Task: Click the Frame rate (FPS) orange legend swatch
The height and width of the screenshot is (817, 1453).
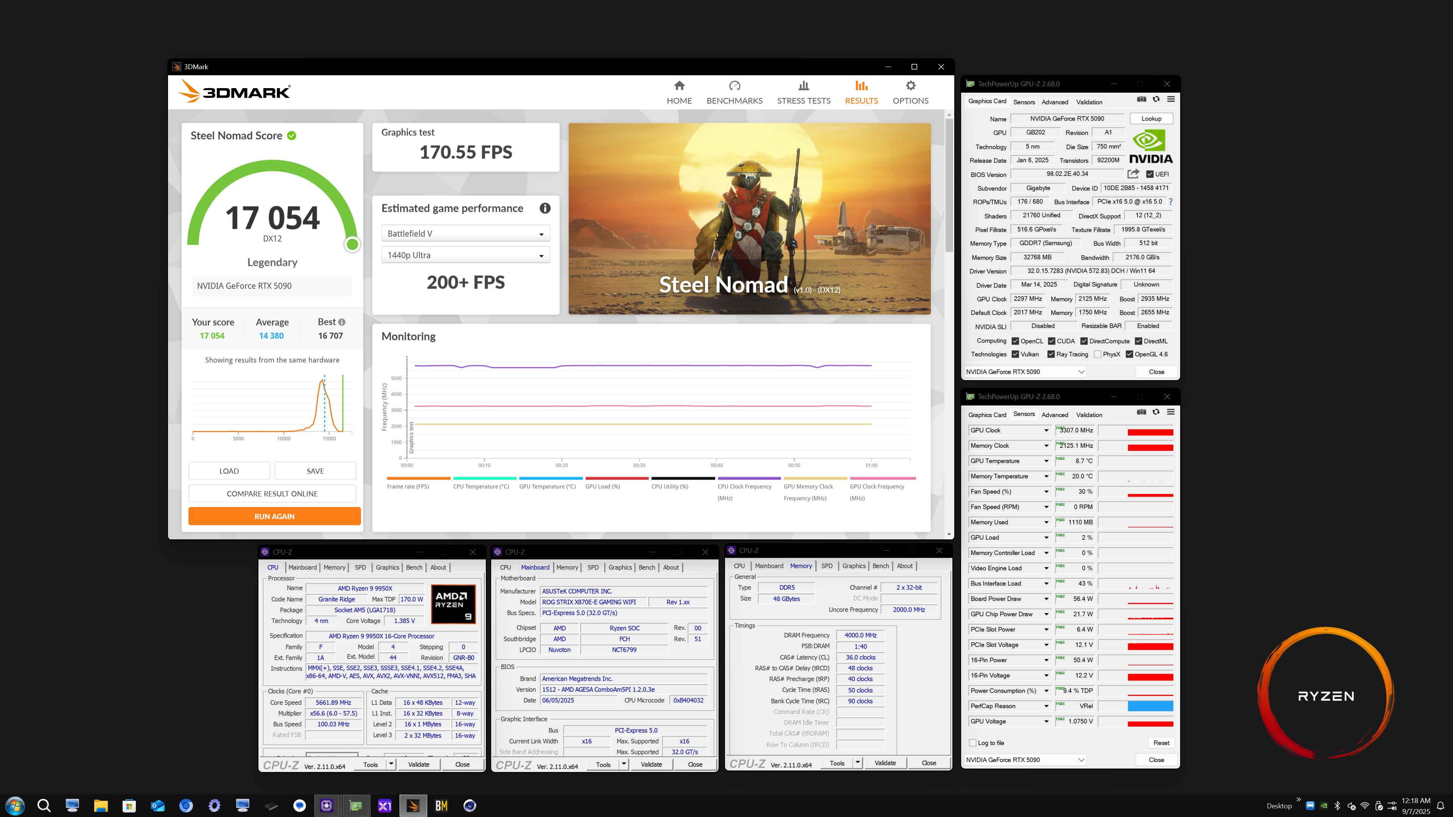Action: click(x=418, y=478)
